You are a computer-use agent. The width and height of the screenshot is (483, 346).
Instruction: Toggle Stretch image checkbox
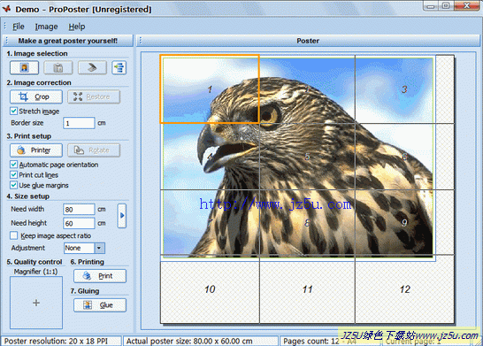[x=13, y=111]
